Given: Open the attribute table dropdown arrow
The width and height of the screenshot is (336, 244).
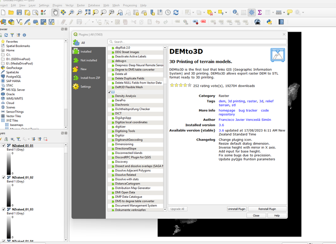Looking at the screenshot, I should point(273,13).
